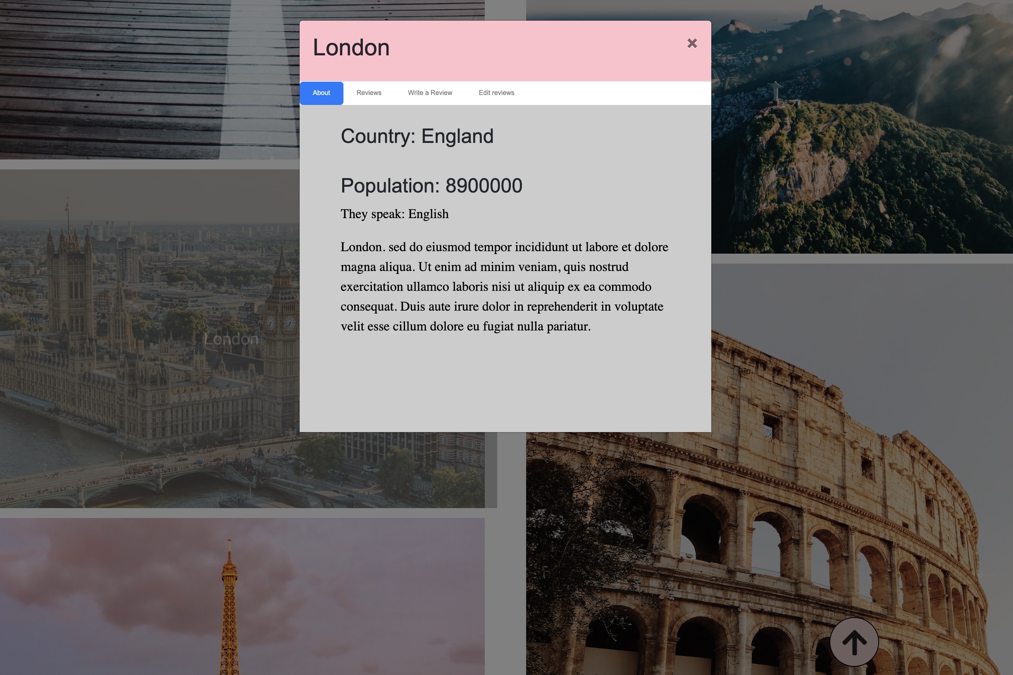Select the About tab
The image size is (1013, 675).
321,93
